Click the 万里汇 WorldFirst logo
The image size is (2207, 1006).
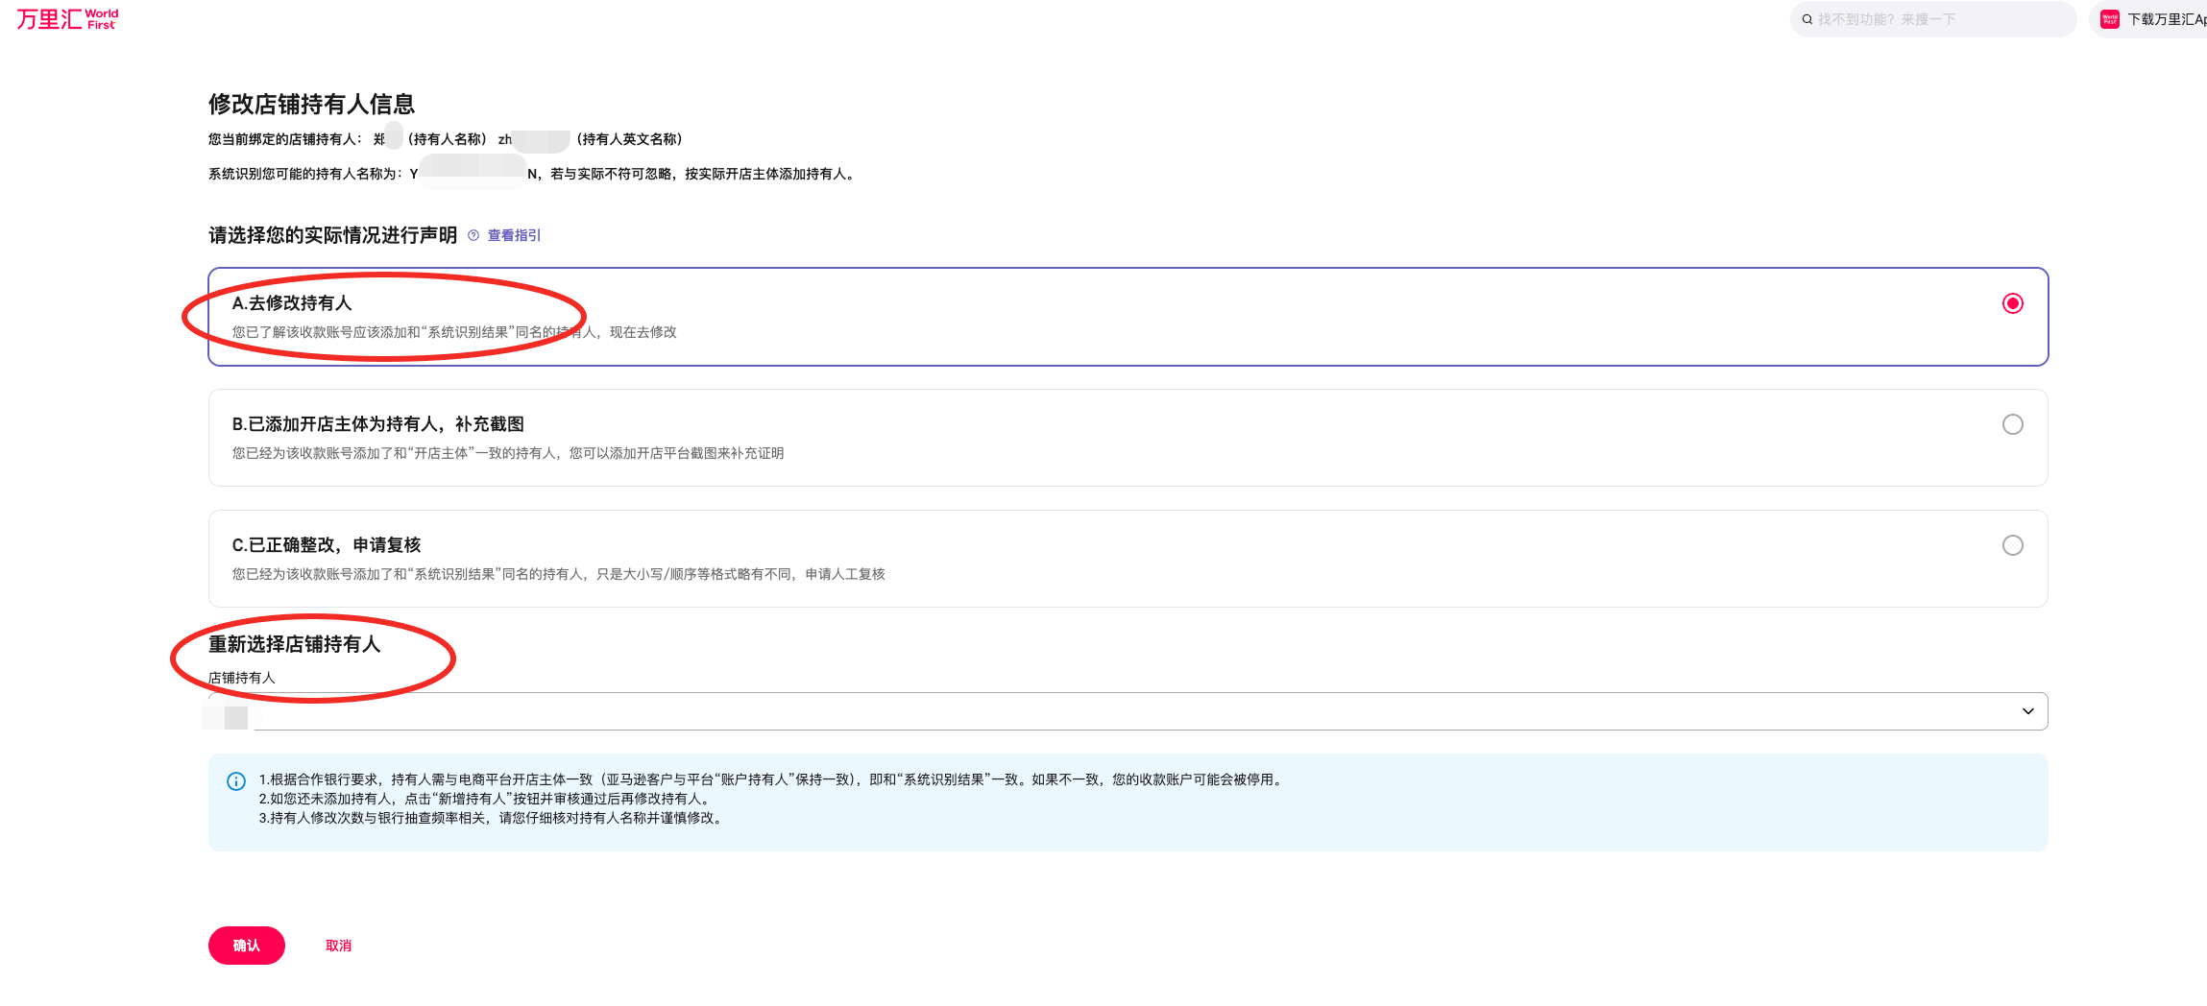67,19
